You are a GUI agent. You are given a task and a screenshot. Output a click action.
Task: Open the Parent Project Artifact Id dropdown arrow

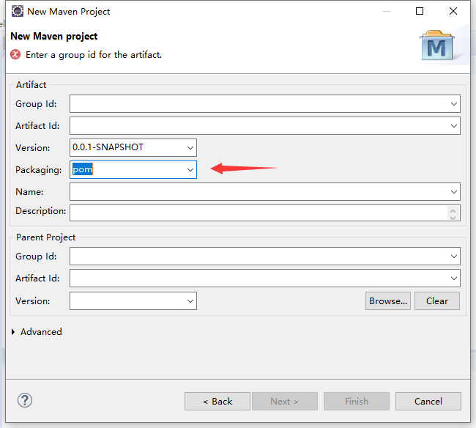454,278
